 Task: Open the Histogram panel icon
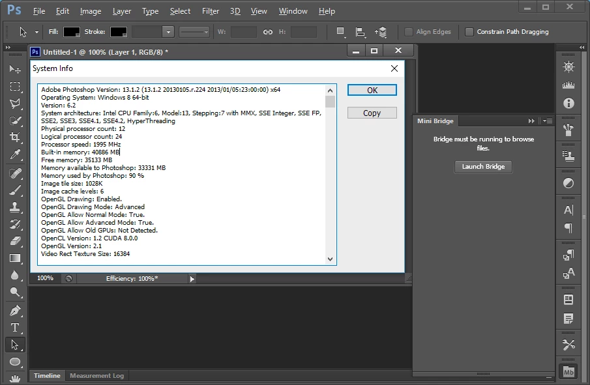coord(568,85)
